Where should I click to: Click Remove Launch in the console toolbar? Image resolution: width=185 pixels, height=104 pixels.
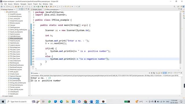click(x=152, y=73)
